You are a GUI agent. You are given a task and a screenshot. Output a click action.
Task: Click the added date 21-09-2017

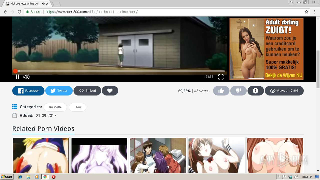click(46, 115)
